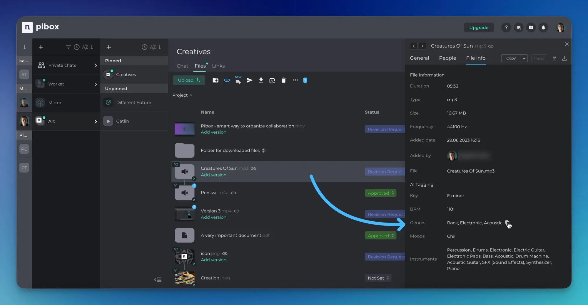
Task: Switch to the General tab
Action: (x=420, y=58)
